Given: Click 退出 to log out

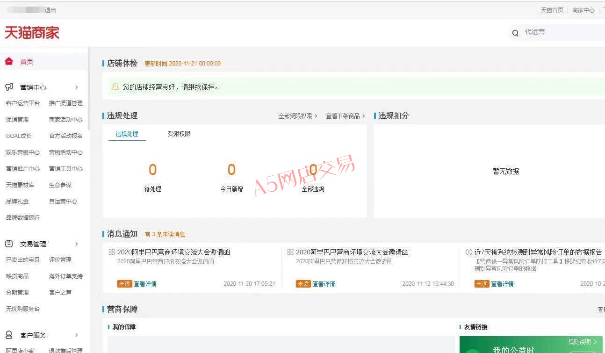Looking at the screenshot, I should pos(50,10).
